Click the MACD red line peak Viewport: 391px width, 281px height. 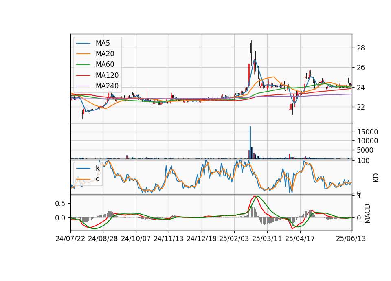pyautogui.click(x=254, y=196)
